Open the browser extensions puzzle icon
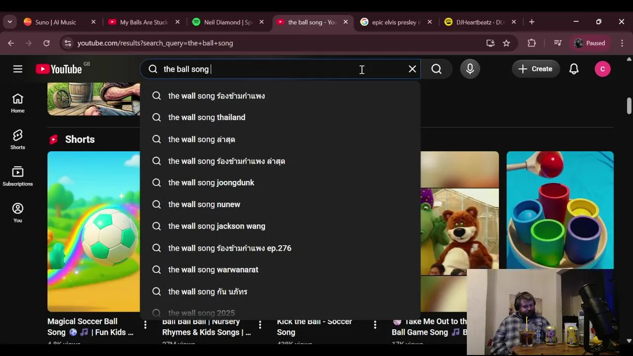 pyautogui.click(x=532, y=43)
